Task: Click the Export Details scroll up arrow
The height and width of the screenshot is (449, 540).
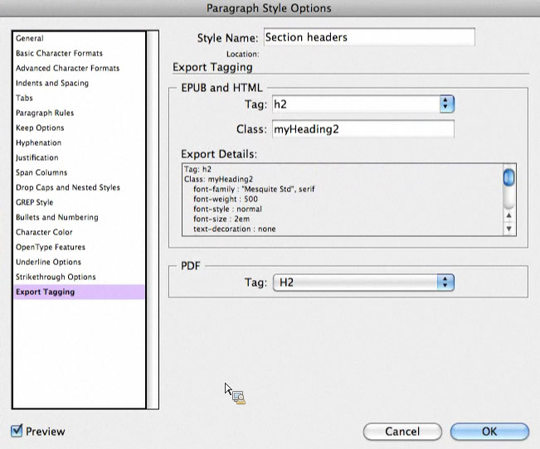Action: [x=509, y=215]
